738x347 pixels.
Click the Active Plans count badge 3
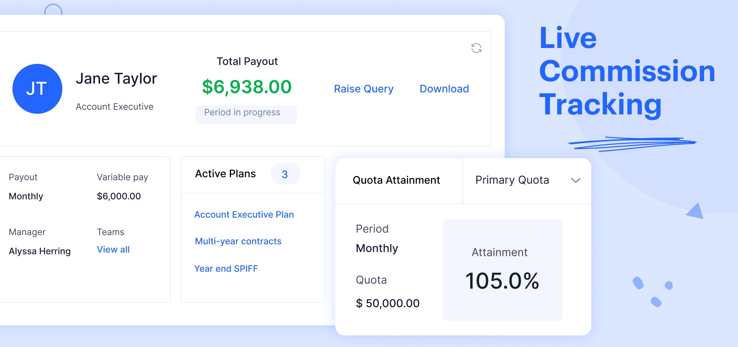point(285,174)
